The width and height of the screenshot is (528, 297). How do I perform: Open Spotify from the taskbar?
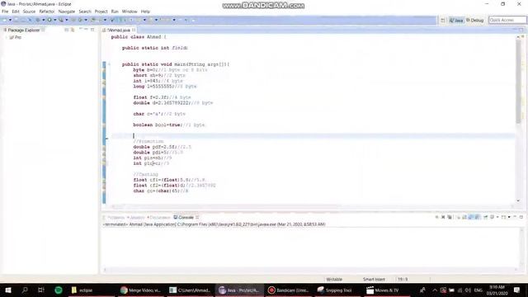point(59,290)
